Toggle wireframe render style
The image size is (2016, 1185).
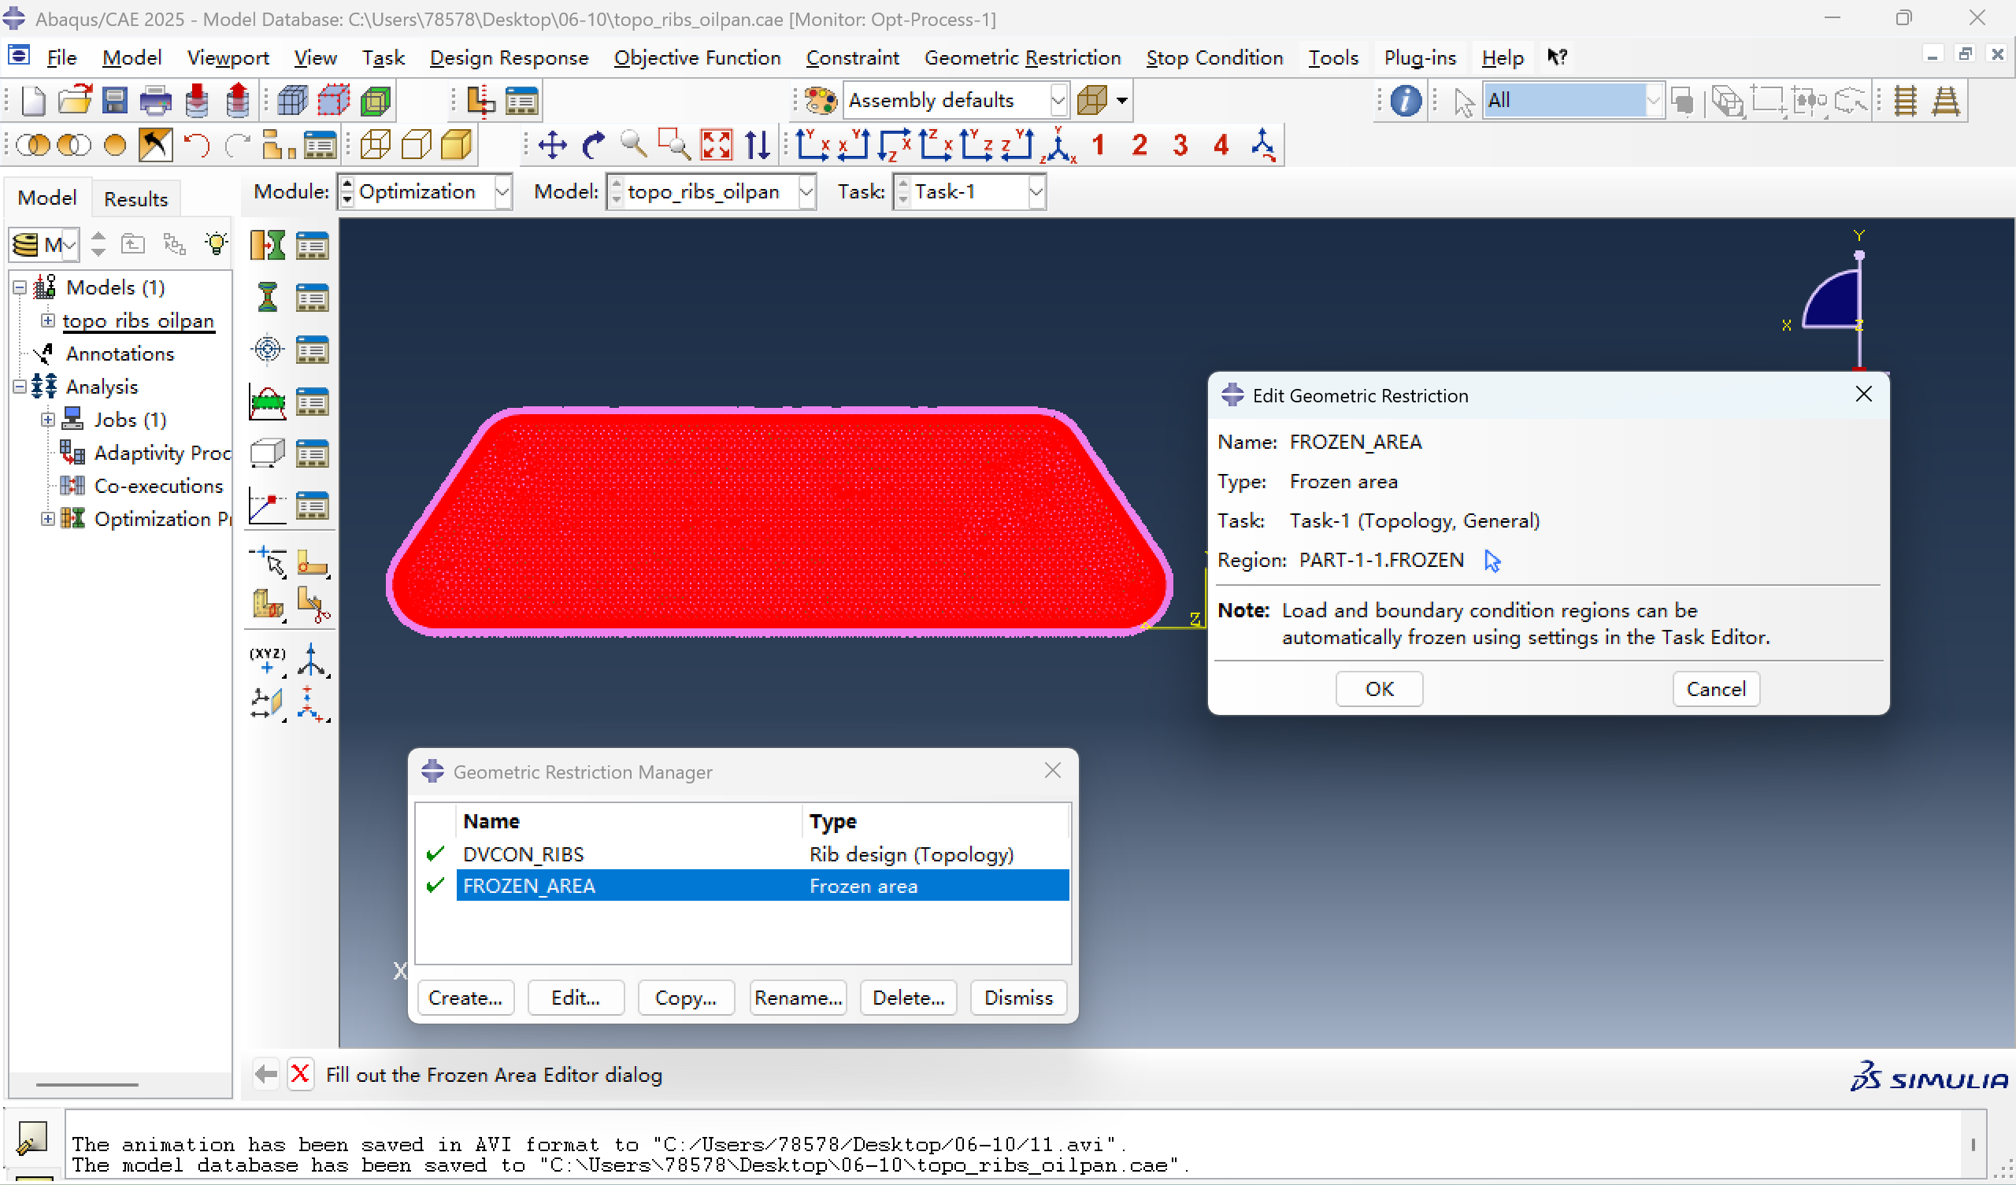[x=374, y=146]
